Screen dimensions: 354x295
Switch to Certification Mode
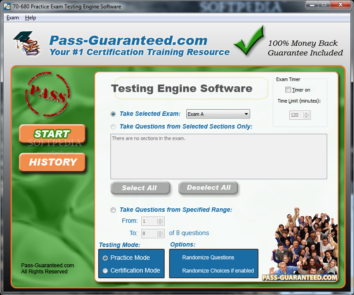pyautogui.click(x=105, y=271)
